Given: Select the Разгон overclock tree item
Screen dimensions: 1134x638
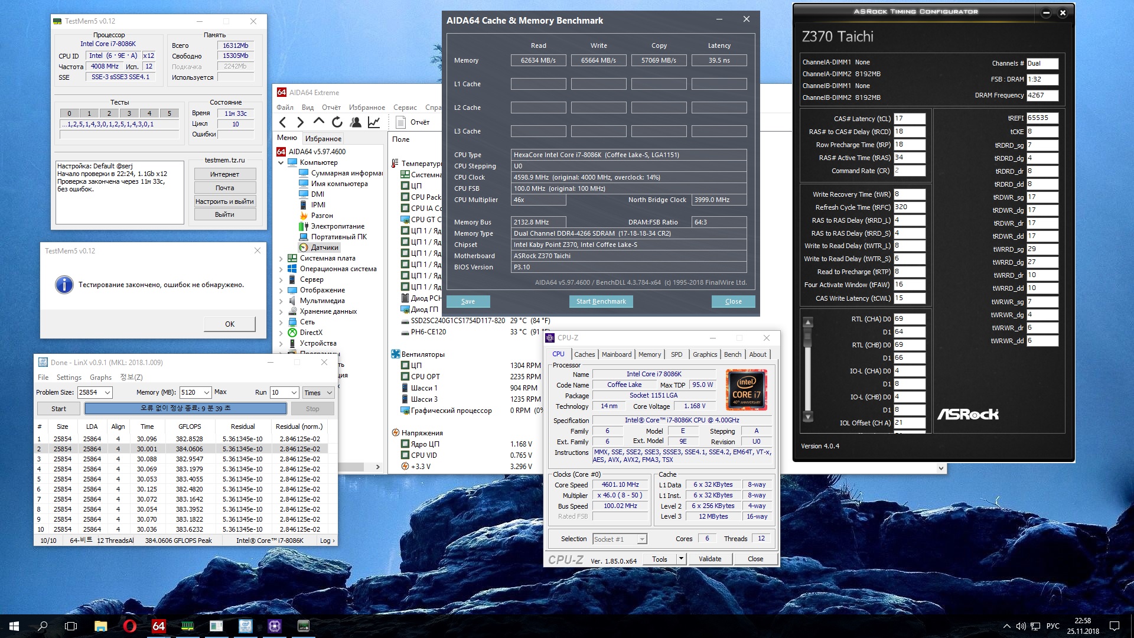Looking at the screenshot, I should coord(321,216).
